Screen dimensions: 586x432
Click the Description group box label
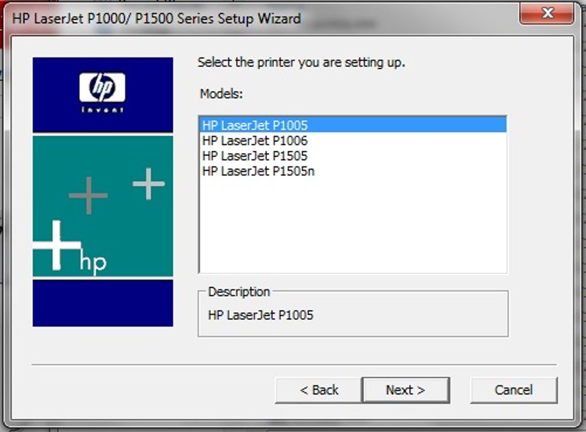pyautogui.click(x=238, y=292)
